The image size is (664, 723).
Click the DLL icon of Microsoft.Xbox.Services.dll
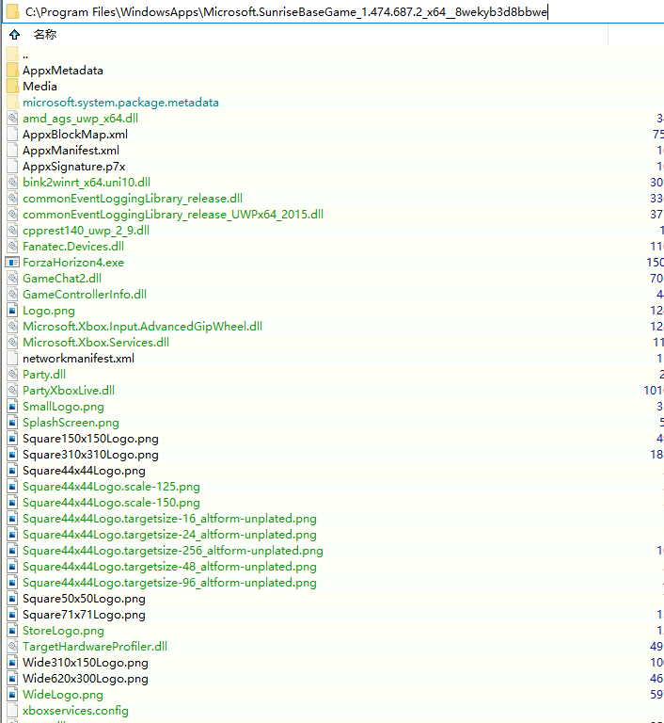13,342
